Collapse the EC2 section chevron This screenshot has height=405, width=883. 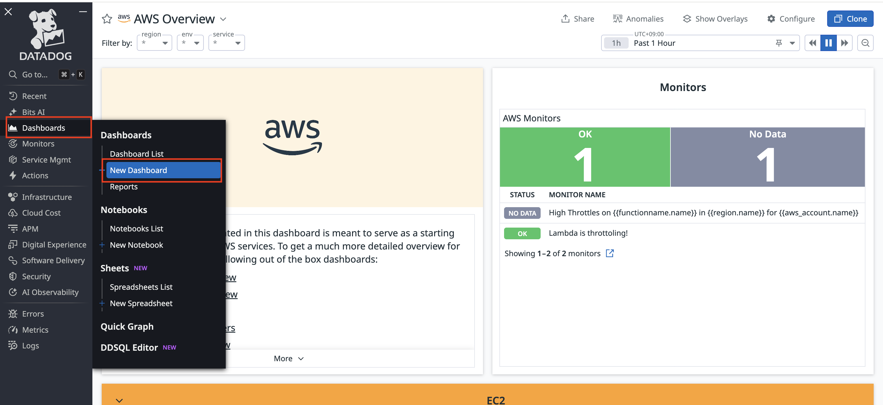point(119,400)
